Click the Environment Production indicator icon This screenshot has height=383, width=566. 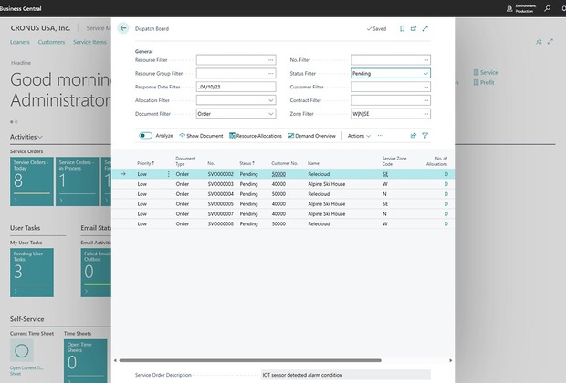[x=509, y=8]
